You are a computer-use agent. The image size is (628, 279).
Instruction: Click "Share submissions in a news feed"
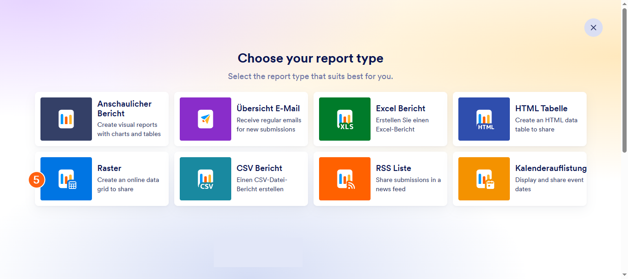tap(408, 184)
